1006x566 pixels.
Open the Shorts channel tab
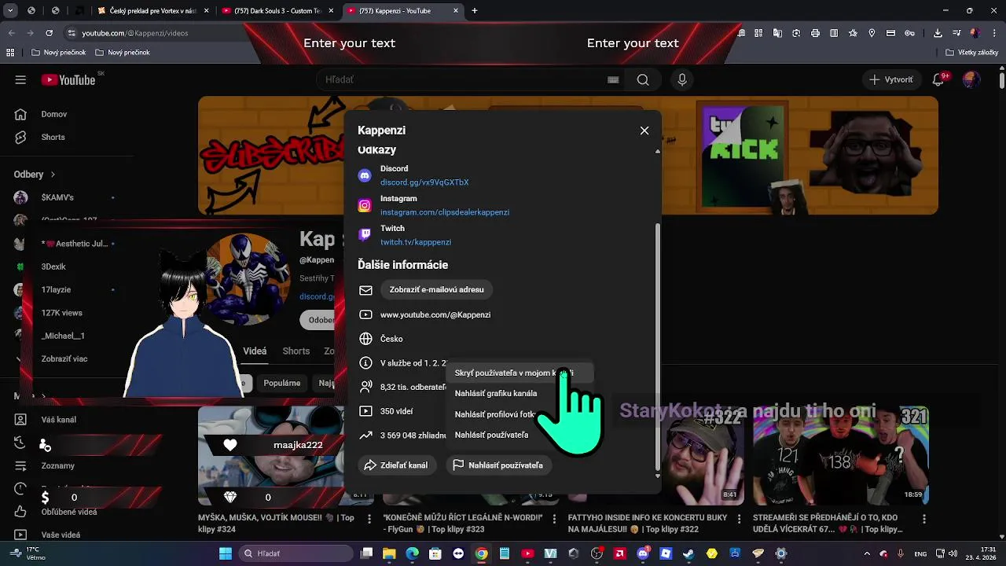click(296, 351)
